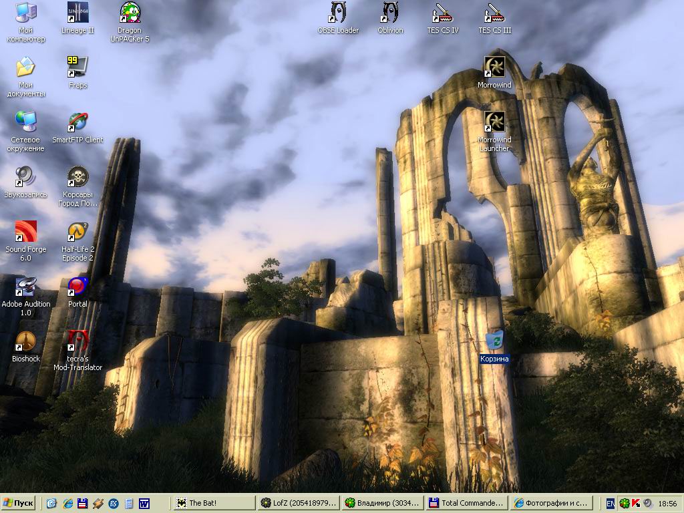Click the 18:56 clock in the tray
684x513 pixels.
pyautogui.click(x=667, y=504)
